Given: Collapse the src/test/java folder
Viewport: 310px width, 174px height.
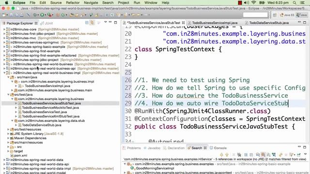Looking at the screenshot, I should tap(8, 95).
